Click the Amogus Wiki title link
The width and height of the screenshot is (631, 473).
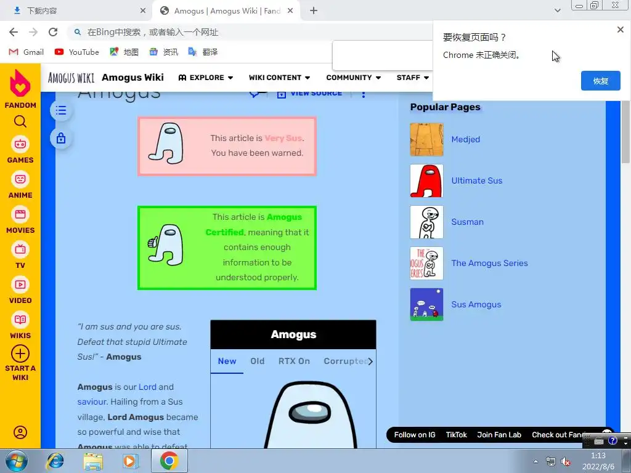(133, 77)
